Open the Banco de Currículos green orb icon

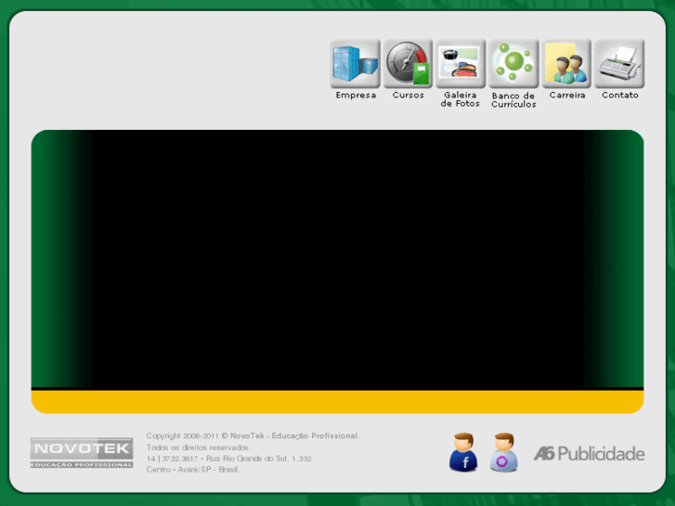pos(513,64)
